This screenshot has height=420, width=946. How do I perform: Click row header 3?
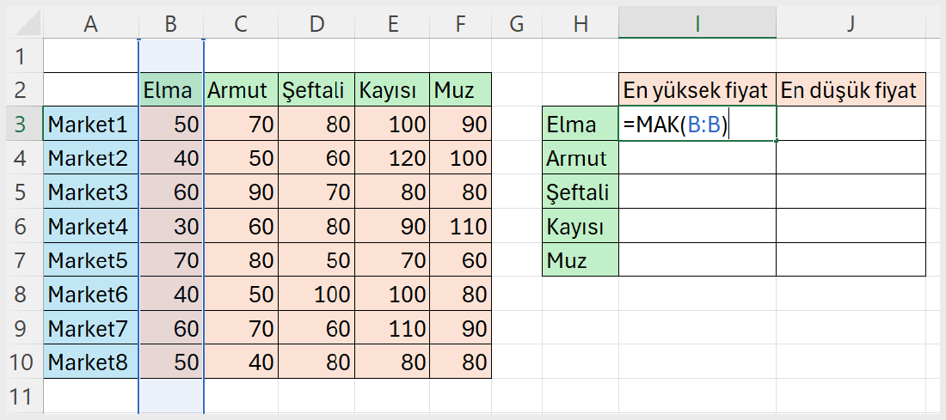point(21,125)
